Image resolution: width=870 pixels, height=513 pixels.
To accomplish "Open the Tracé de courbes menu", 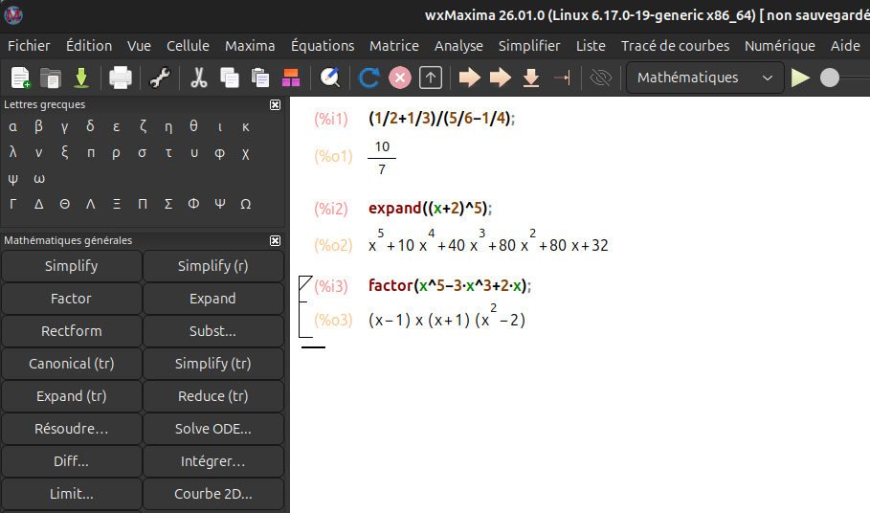I will (675, 46).
